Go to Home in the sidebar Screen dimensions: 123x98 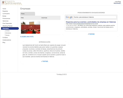(4, 9)
